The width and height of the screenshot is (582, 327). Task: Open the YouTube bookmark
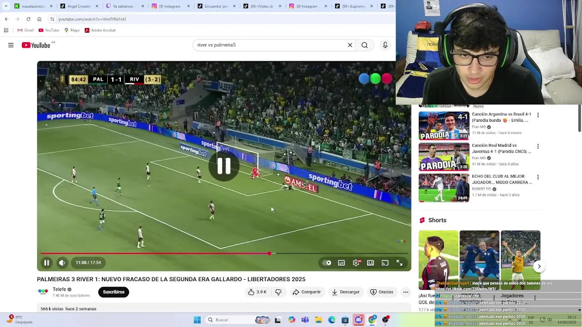click(49, 30)
